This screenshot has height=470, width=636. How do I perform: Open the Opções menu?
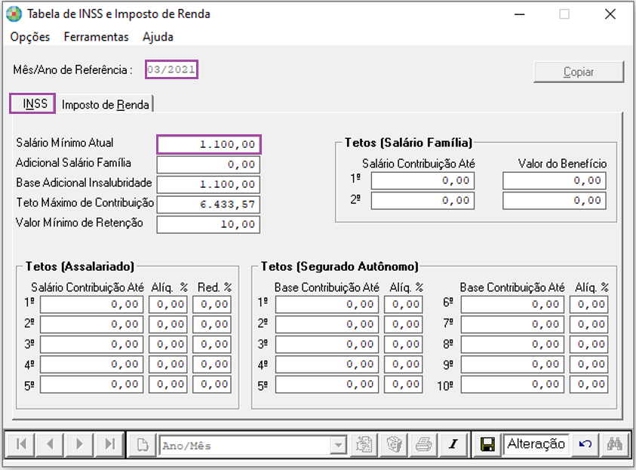pos(30,36)
